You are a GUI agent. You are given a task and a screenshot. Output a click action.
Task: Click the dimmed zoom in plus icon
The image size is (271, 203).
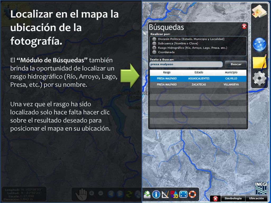pyautogui.click(x=92, y=193)
